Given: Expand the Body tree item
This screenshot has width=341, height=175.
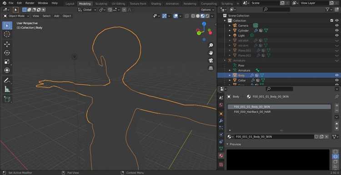Looking at the screenshot, I should [230, 75].
